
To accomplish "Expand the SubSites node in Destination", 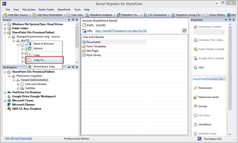I will 18,88.
